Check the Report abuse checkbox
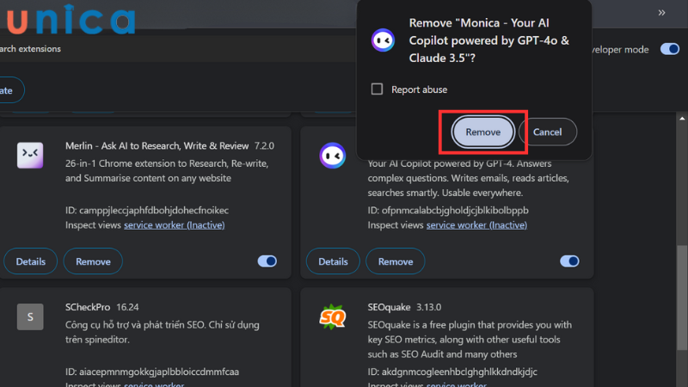This screenshot has height=387, width=688. tap(377, 89)
